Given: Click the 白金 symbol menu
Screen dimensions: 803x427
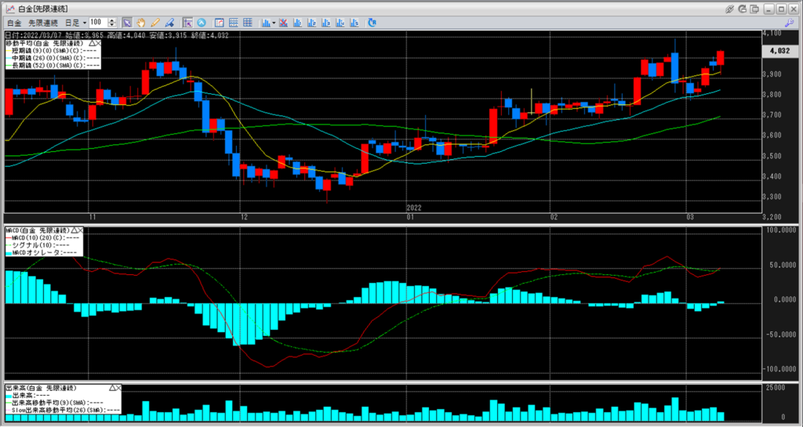Looking at the screenshot, I should pyautogui.click(x=15, y=23).
